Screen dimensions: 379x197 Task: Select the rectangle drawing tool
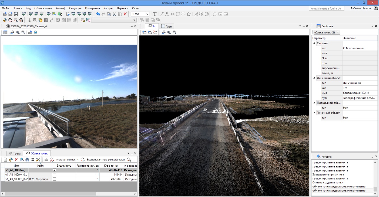click(x=183, y=14)
